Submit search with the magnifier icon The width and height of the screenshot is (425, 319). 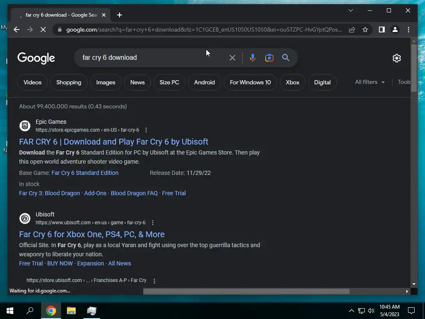click(x=286, y=57)
